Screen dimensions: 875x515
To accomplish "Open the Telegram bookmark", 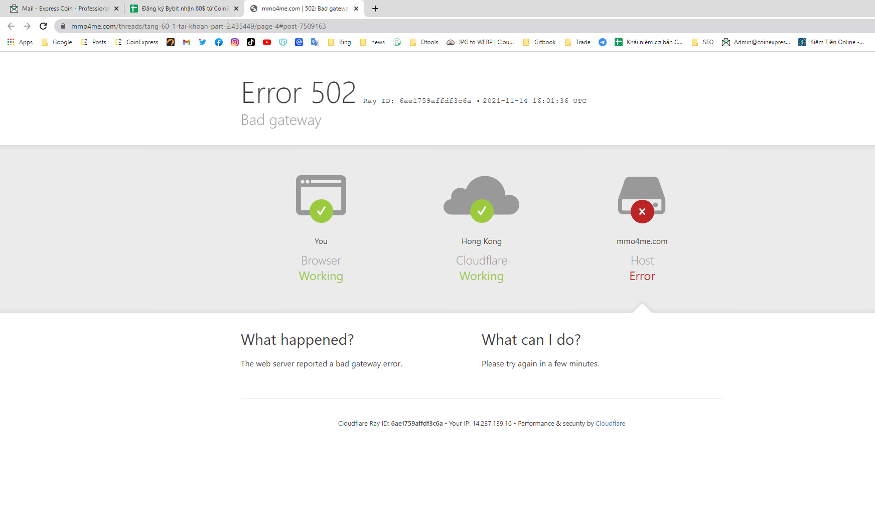I will (x=603, y=42).
